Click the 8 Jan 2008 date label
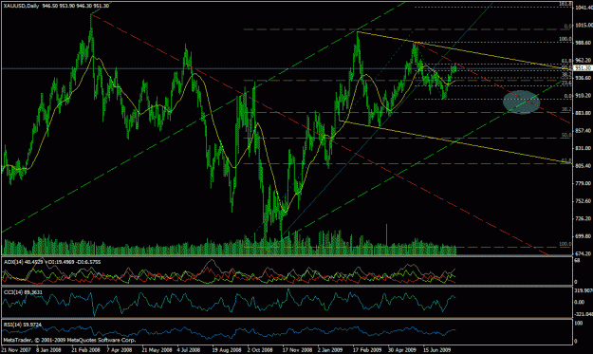 [48, 350]
